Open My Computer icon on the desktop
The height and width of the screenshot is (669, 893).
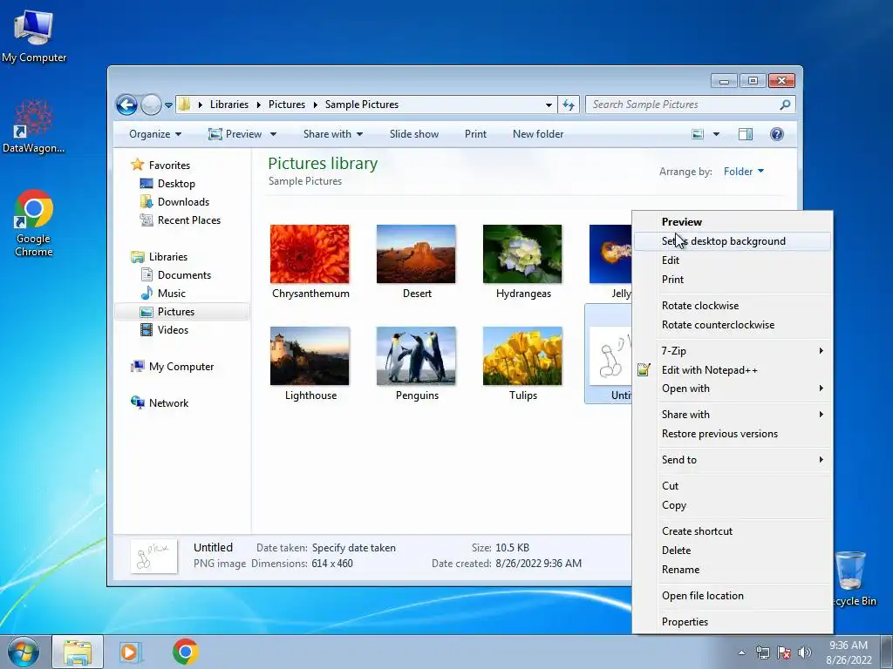click(34, 36)
